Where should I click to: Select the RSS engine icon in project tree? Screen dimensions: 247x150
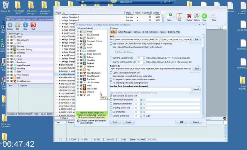pyautogui.click(x=85, y=69)
